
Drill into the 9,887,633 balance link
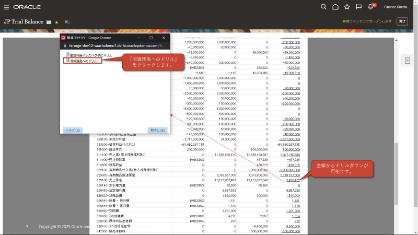pos(293,190)
